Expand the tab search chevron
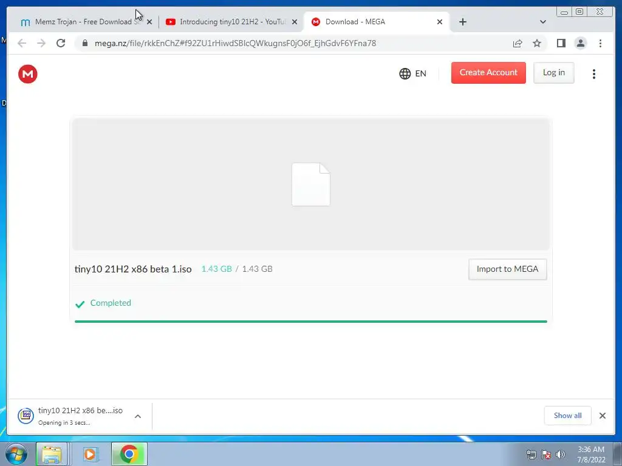Image resolution: width=622 pixels, height=466 pixels. click(x=543, y=22)
